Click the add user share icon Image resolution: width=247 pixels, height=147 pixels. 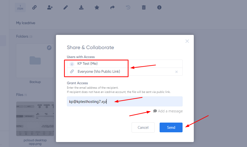click(x=50, y=7)
